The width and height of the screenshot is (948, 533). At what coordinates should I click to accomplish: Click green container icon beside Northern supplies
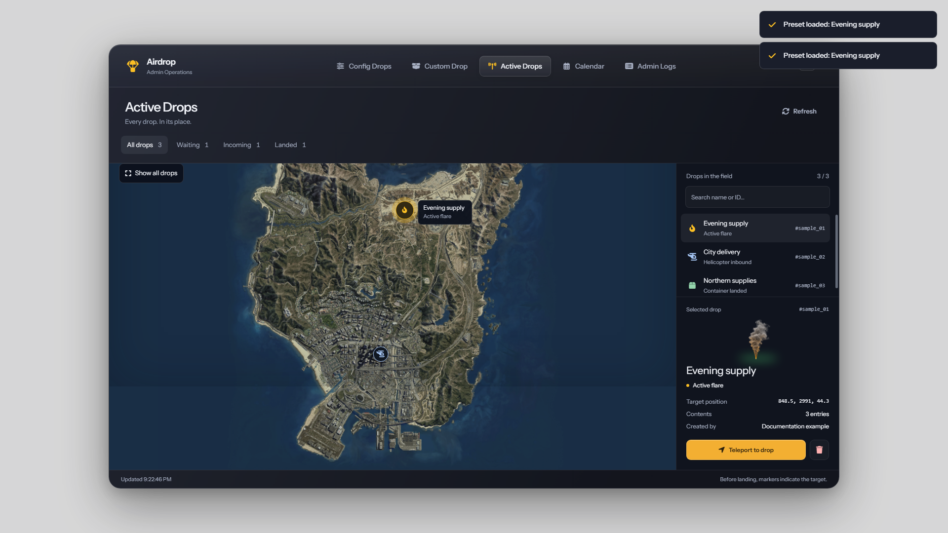click(692, 285)
